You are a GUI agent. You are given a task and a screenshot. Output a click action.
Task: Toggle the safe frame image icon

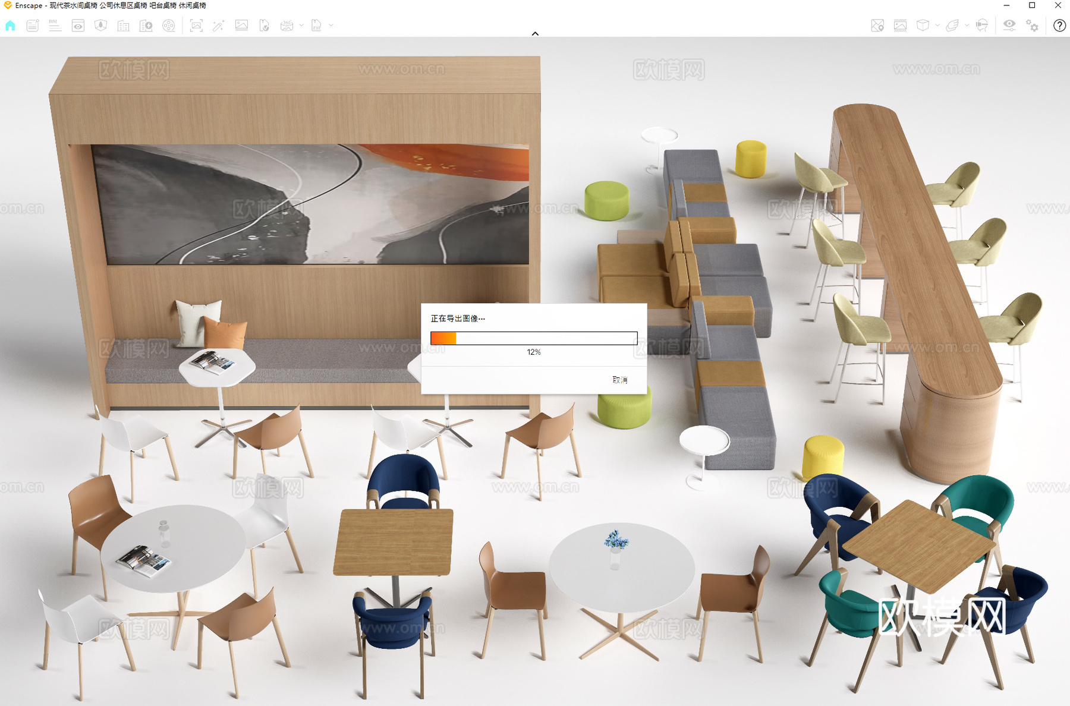tap(900, 26)
